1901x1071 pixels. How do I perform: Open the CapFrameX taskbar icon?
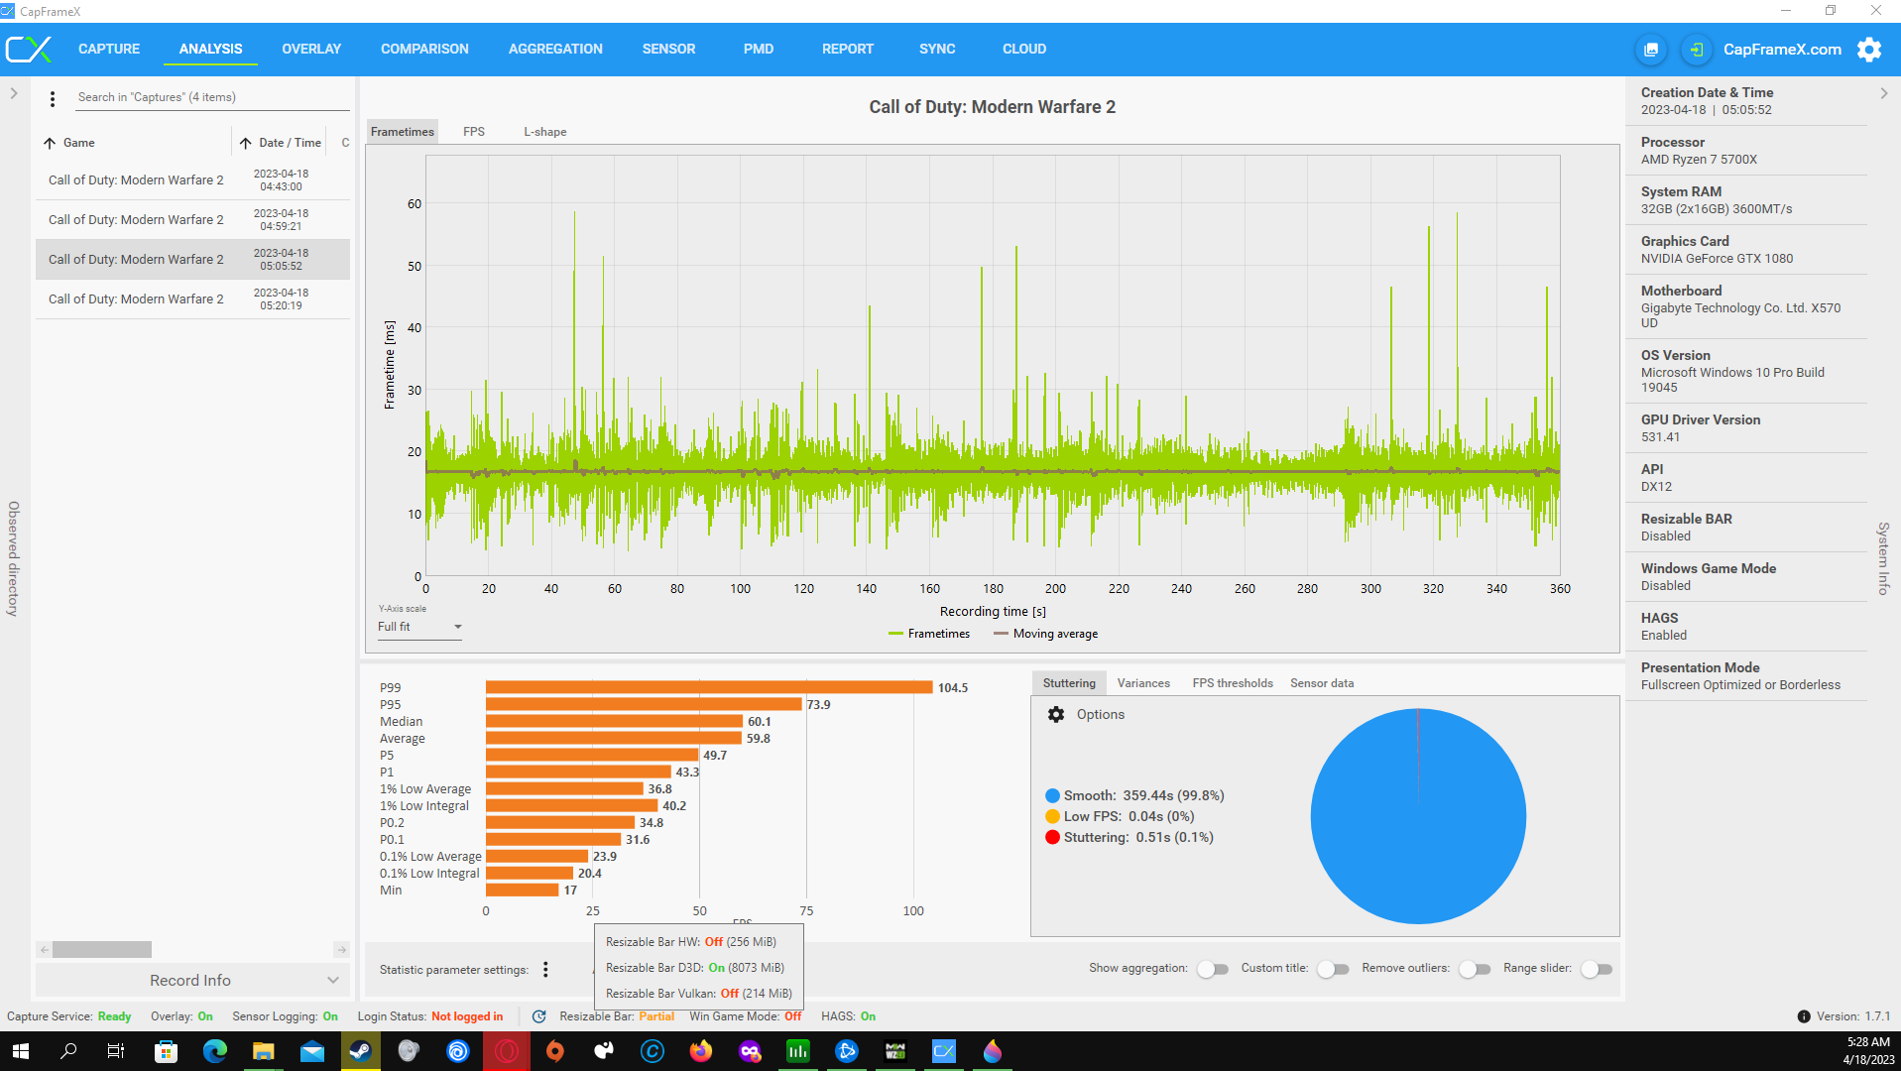[944, 1051]
